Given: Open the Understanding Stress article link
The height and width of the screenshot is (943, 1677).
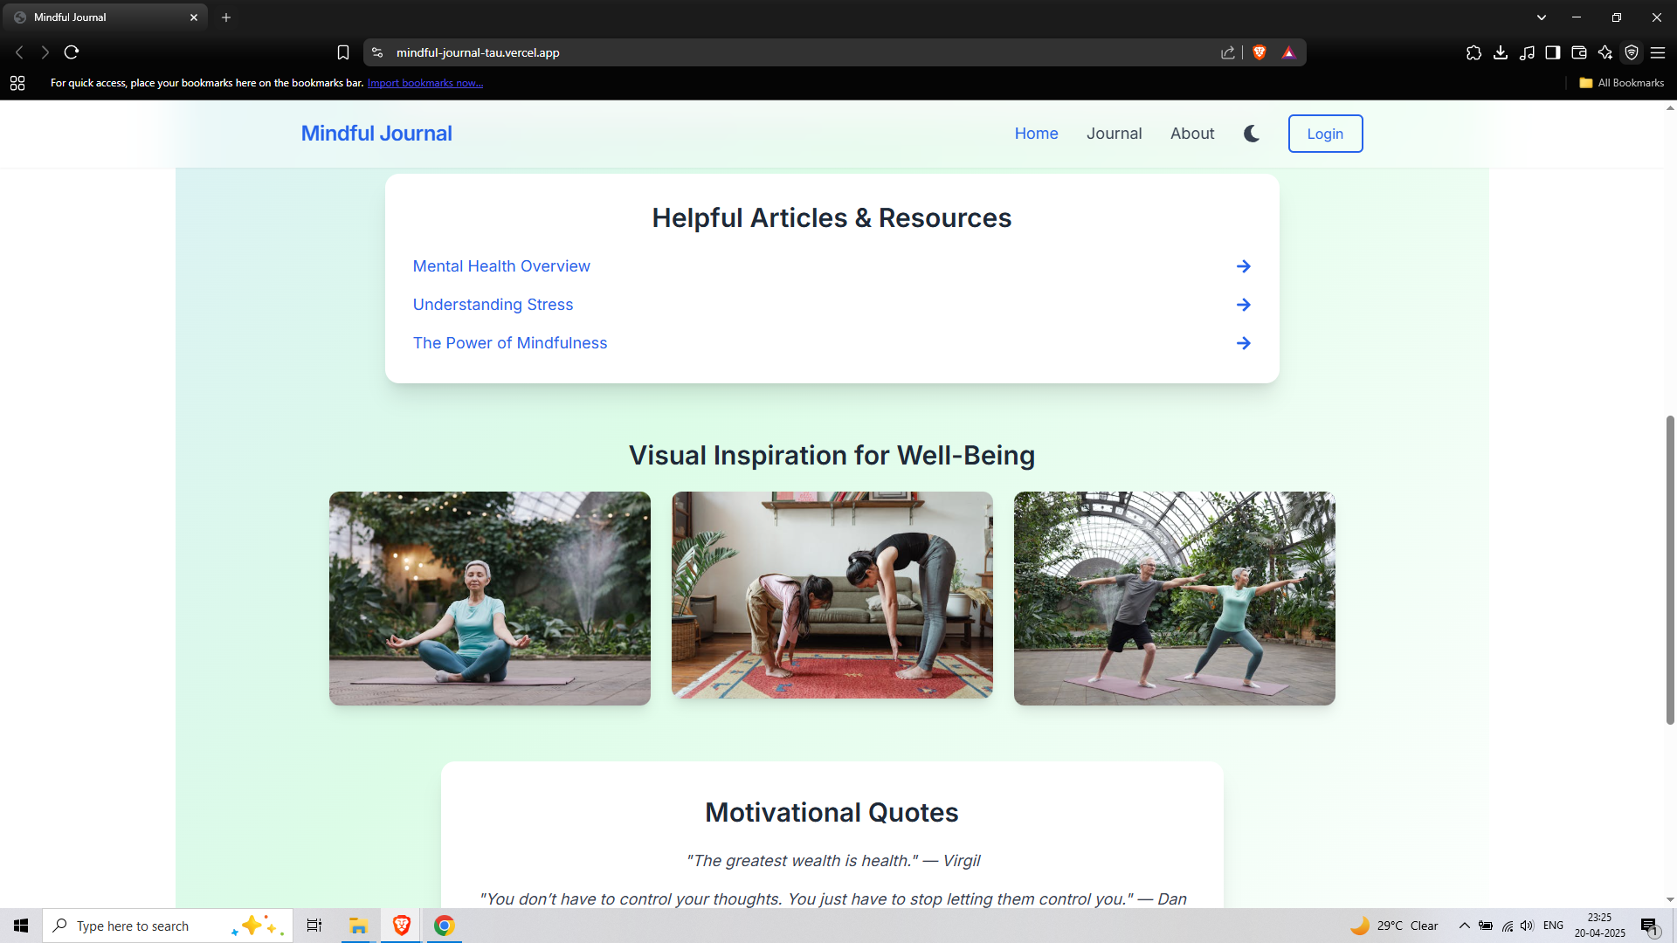Looking at the screenshot, I should point(493,305).
